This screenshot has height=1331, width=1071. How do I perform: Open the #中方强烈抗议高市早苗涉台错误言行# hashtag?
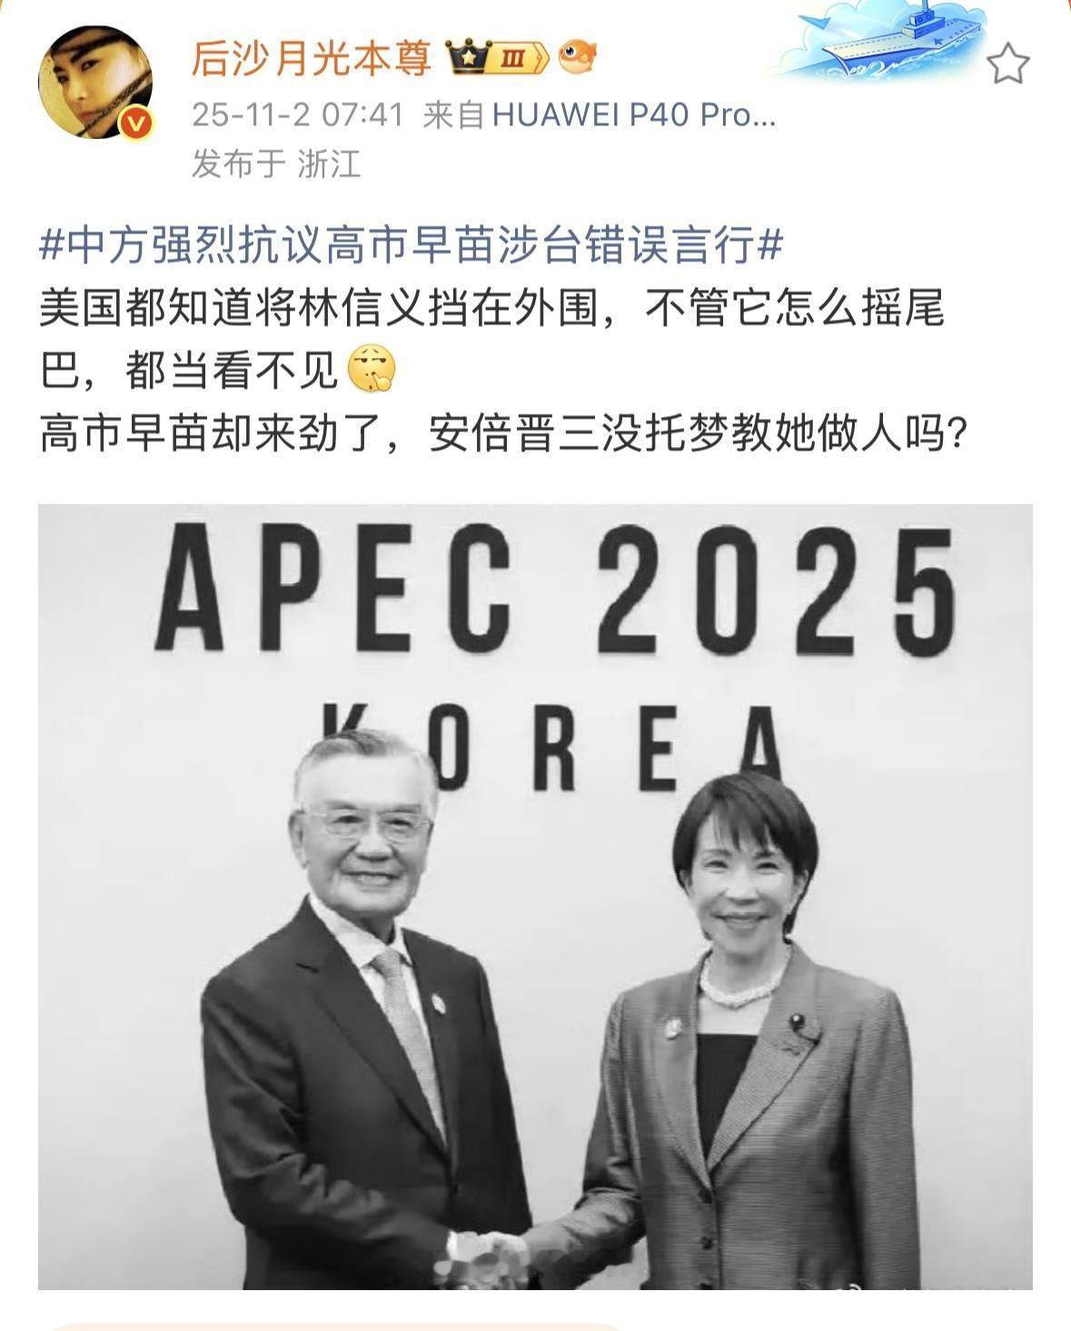(x=412, y=246)
